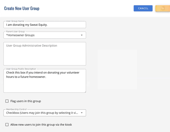Click the arrow beside *Homeowner Groups
This screenshot has width=170, height=132.
point(82,35)
